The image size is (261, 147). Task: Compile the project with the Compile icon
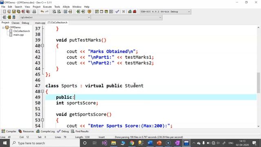[97, 11]
